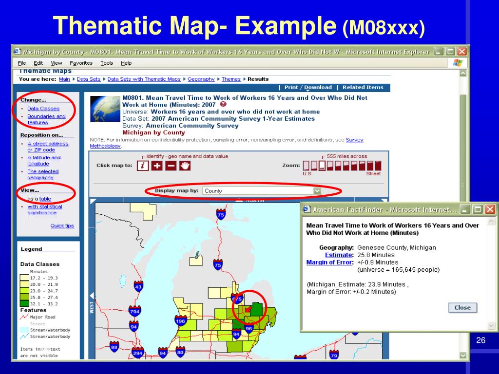Select the zoom out minus tool
Image resolution: width=499 pixels, height=374 pixels.
(171, 166)
